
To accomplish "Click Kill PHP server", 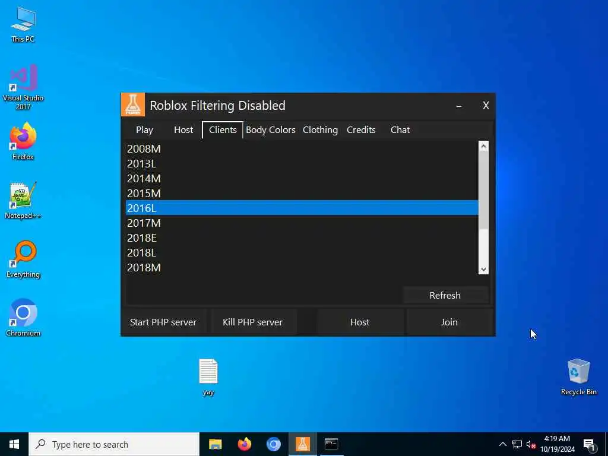I will (253, 322).
